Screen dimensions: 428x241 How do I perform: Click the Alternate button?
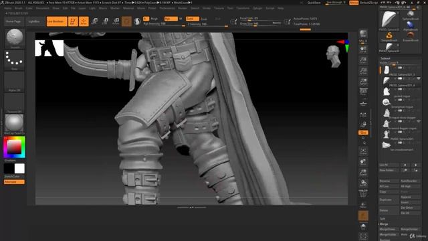[x=14, y=181]
